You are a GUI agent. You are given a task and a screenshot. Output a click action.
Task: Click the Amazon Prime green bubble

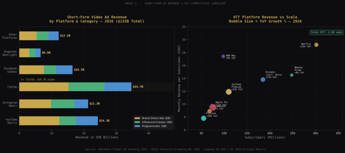pos(291,75)
